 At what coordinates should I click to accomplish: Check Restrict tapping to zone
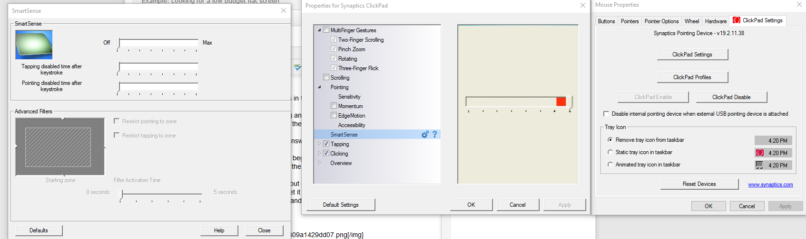click(117, 136)
